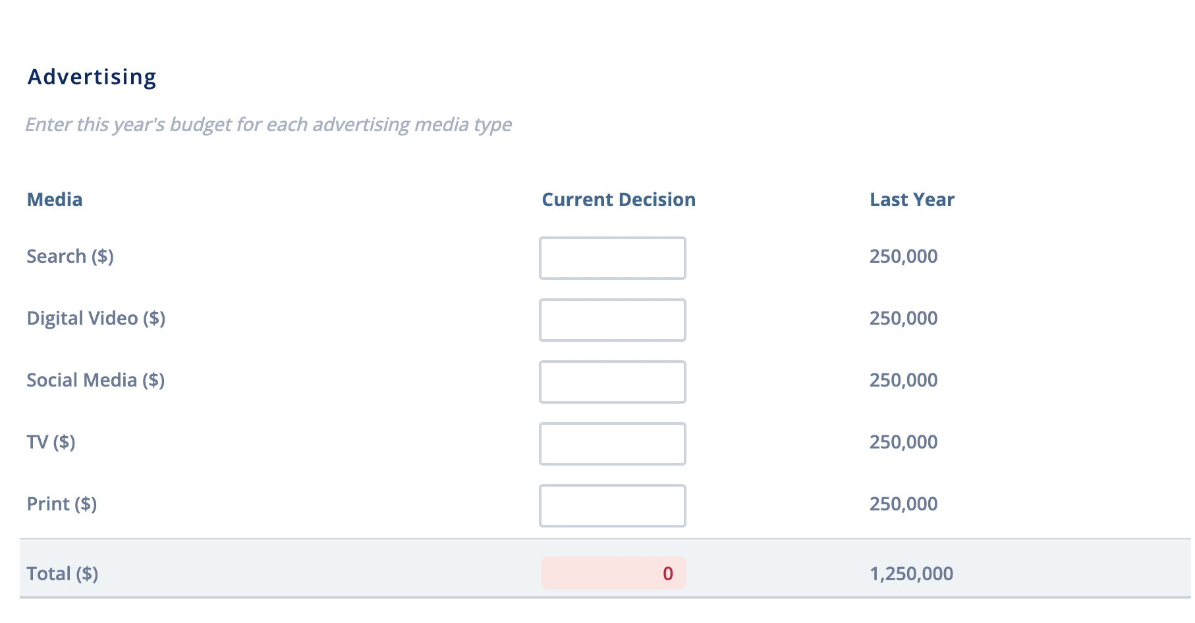1195x623 pixels.
Task: Click the Search budget input field
Action: tap(612, 258)
